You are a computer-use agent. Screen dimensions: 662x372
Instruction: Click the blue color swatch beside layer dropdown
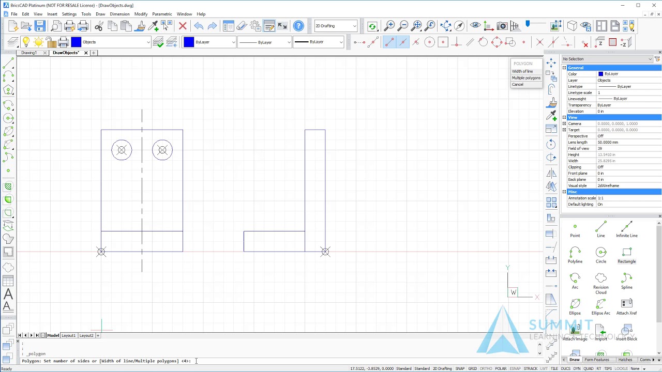(76, 42)
